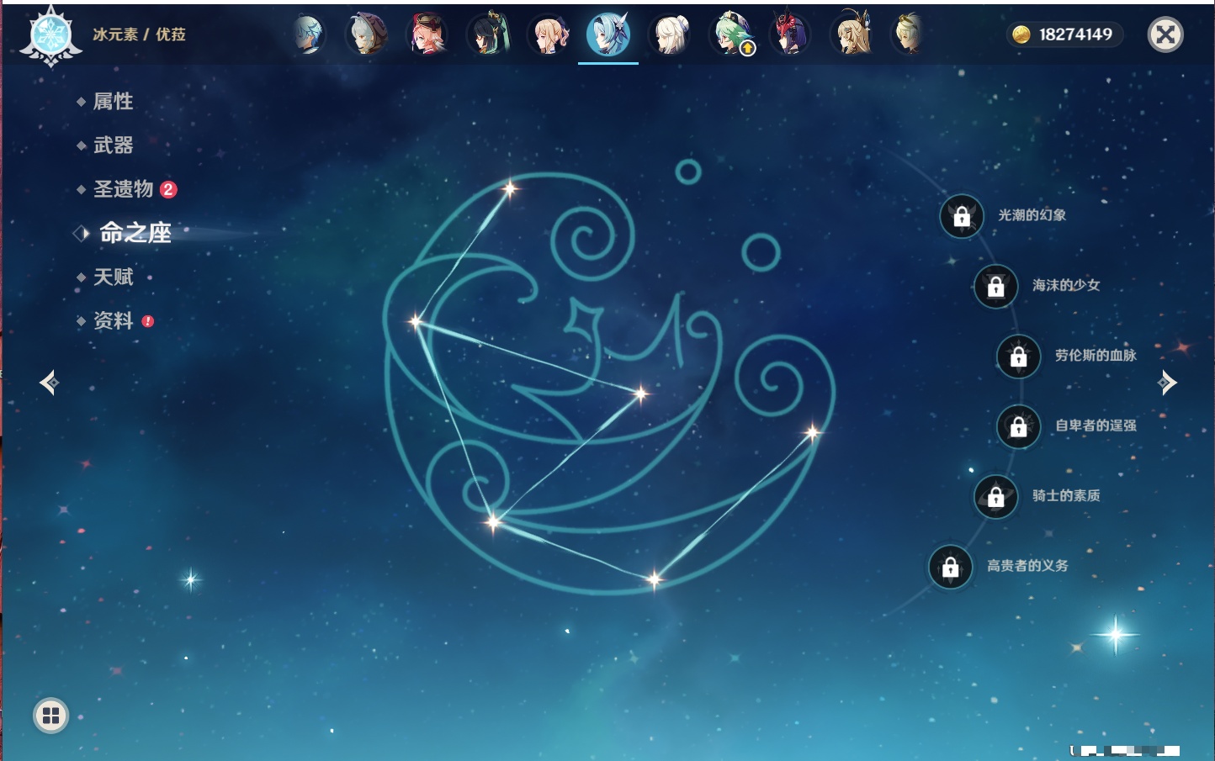Image resolution: width=1215 pixels, height=761 pixels.
Task: Open the 骑士的素质 constellation label
Action: (x=1066, y=496)
